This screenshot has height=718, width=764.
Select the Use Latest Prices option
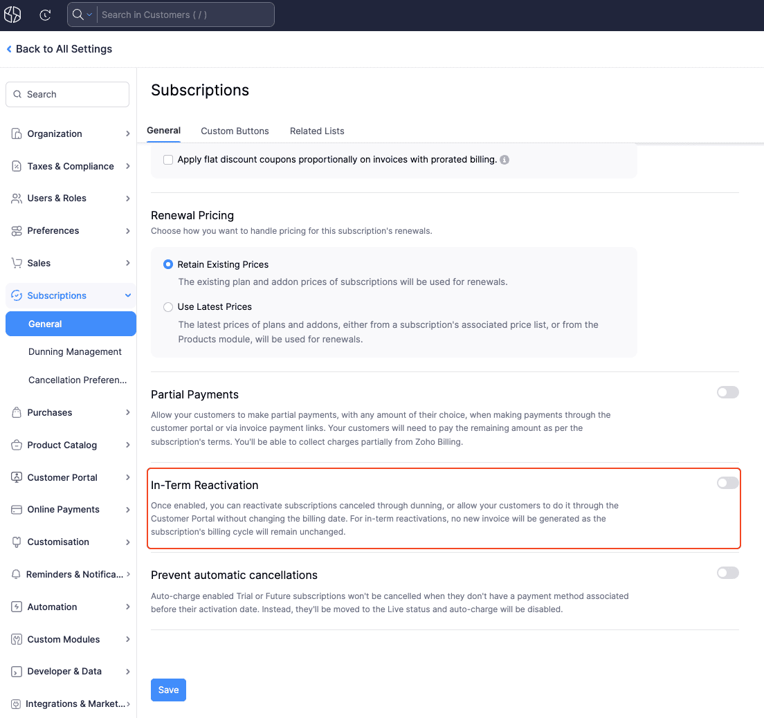pyautogui.click(x=167, y=306)
